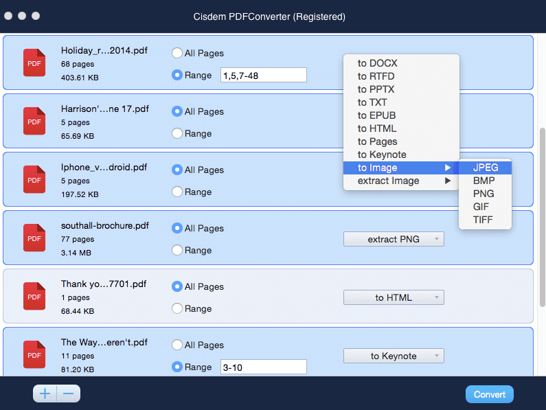Image resolution: width=546 pixels, height=410 pixels.
Task: Select the Holiday_r…2014.pdf file name
Action: (104, 51)
